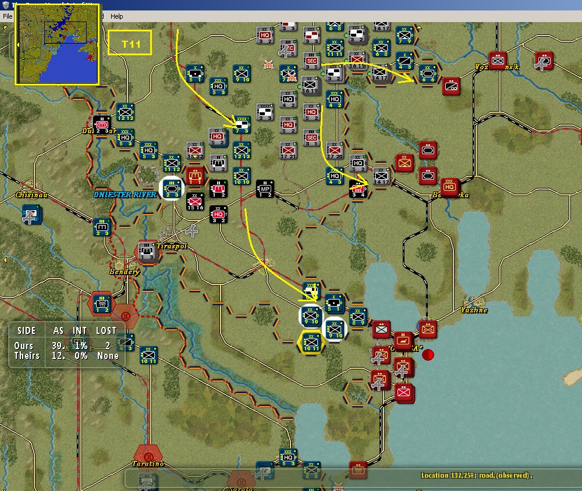Select the white-circled blue armored regiment 2 3

click(172, 188)
